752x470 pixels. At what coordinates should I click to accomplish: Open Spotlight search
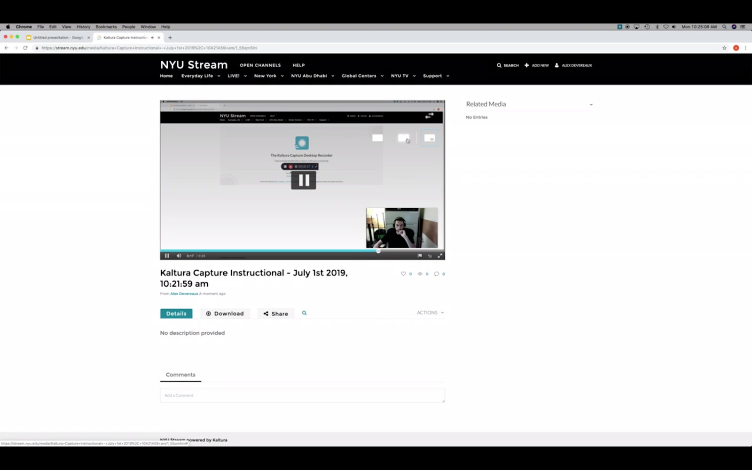tap(724, 27)
